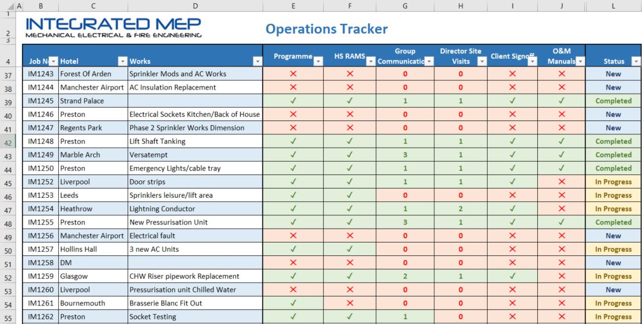
Task: Select the Hollins Hall hotel cell
Action: coord(93,250)
